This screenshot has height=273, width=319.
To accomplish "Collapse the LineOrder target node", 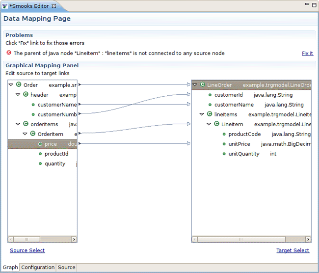I will click(195, 85).
